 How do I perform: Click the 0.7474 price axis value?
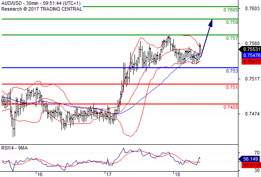252,114
